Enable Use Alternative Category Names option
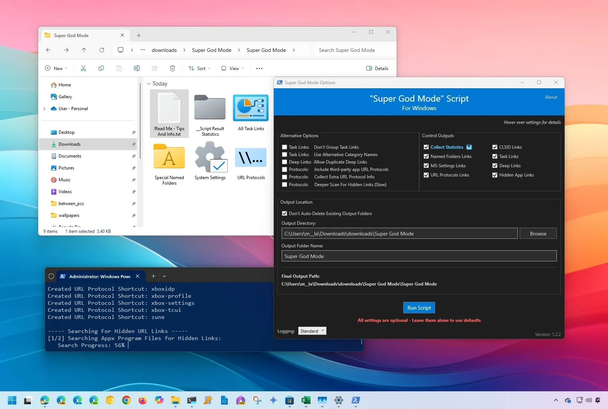The height and width of the screenshot is (409, 608). tap(285, 155)
